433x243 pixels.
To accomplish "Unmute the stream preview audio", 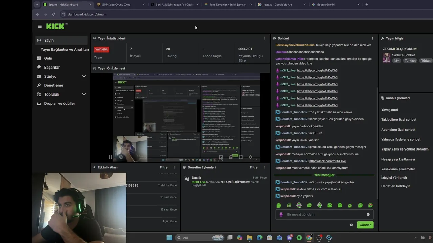I will [x=120, y=157].
